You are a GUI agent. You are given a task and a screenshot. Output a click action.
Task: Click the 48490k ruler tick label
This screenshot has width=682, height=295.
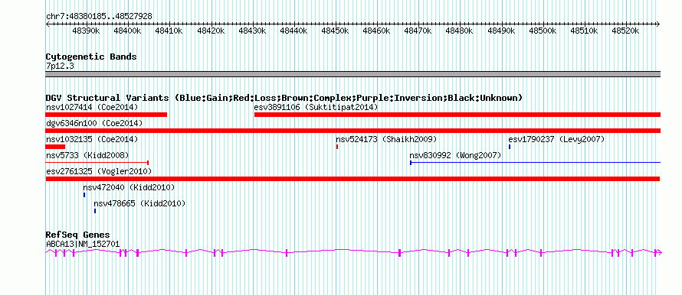click(x=501, y=31)
